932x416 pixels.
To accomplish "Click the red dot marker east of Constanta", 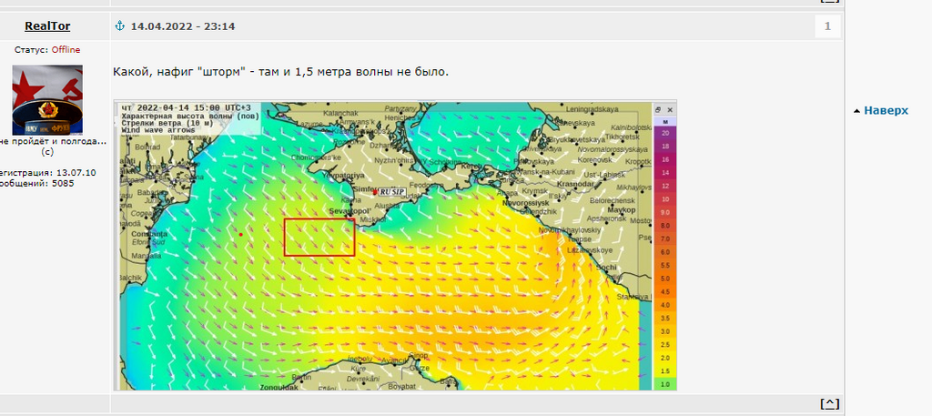I will click(x=240, y=235).
